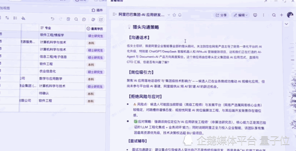Click 硕士研究生 tag in 农业信息化 row
Screen dimensions: 296x151
[x=96, y=72]
